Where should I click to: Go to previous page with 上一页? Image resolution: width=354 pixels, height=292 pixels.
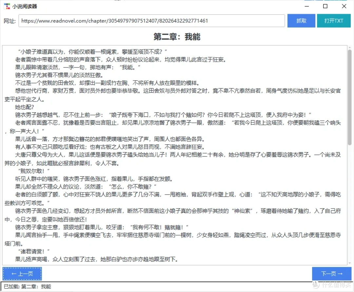pyautogui.click(x=22, y=274)
